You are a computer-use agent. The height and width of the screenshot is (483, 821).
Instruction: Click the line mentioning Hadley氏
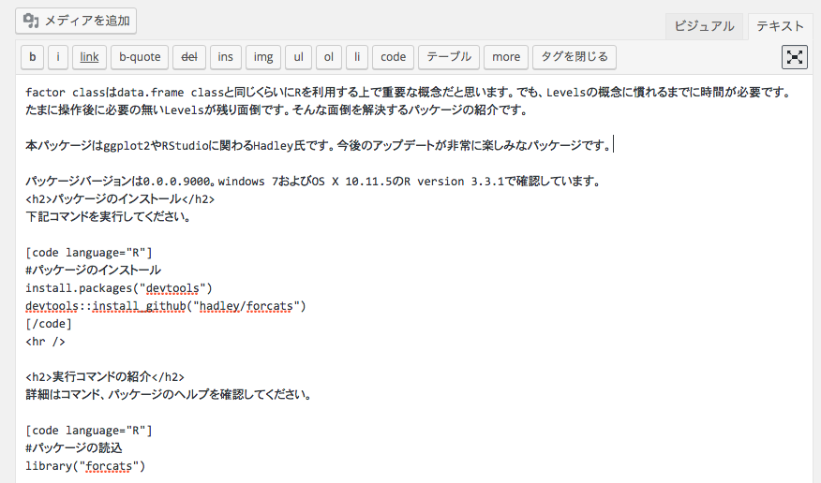tap(319, 145)
